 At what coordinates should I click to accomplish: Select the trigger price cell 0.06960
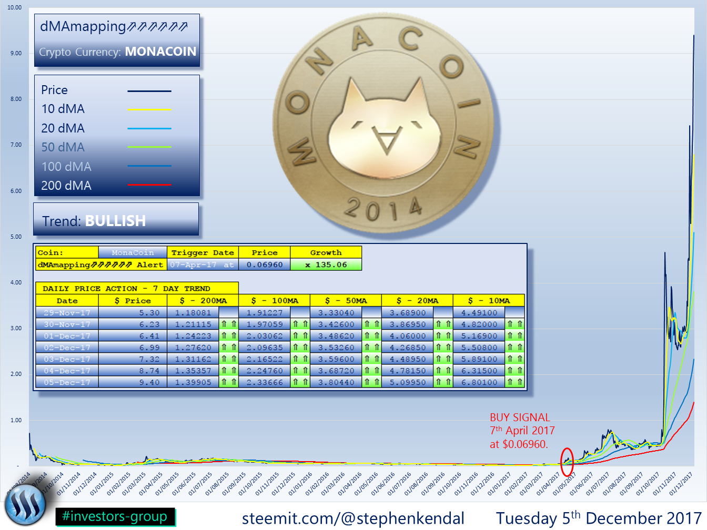pos(264,264)
